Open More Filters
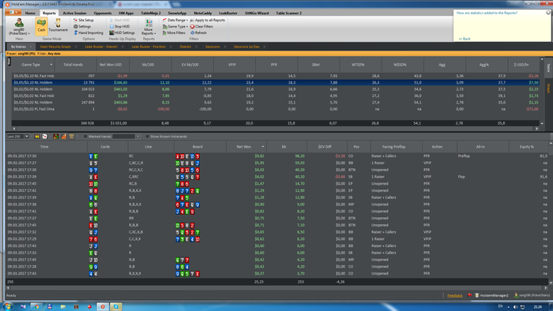Image resolution: width=553 pixels, height=311 pixels. click(174, 32)
